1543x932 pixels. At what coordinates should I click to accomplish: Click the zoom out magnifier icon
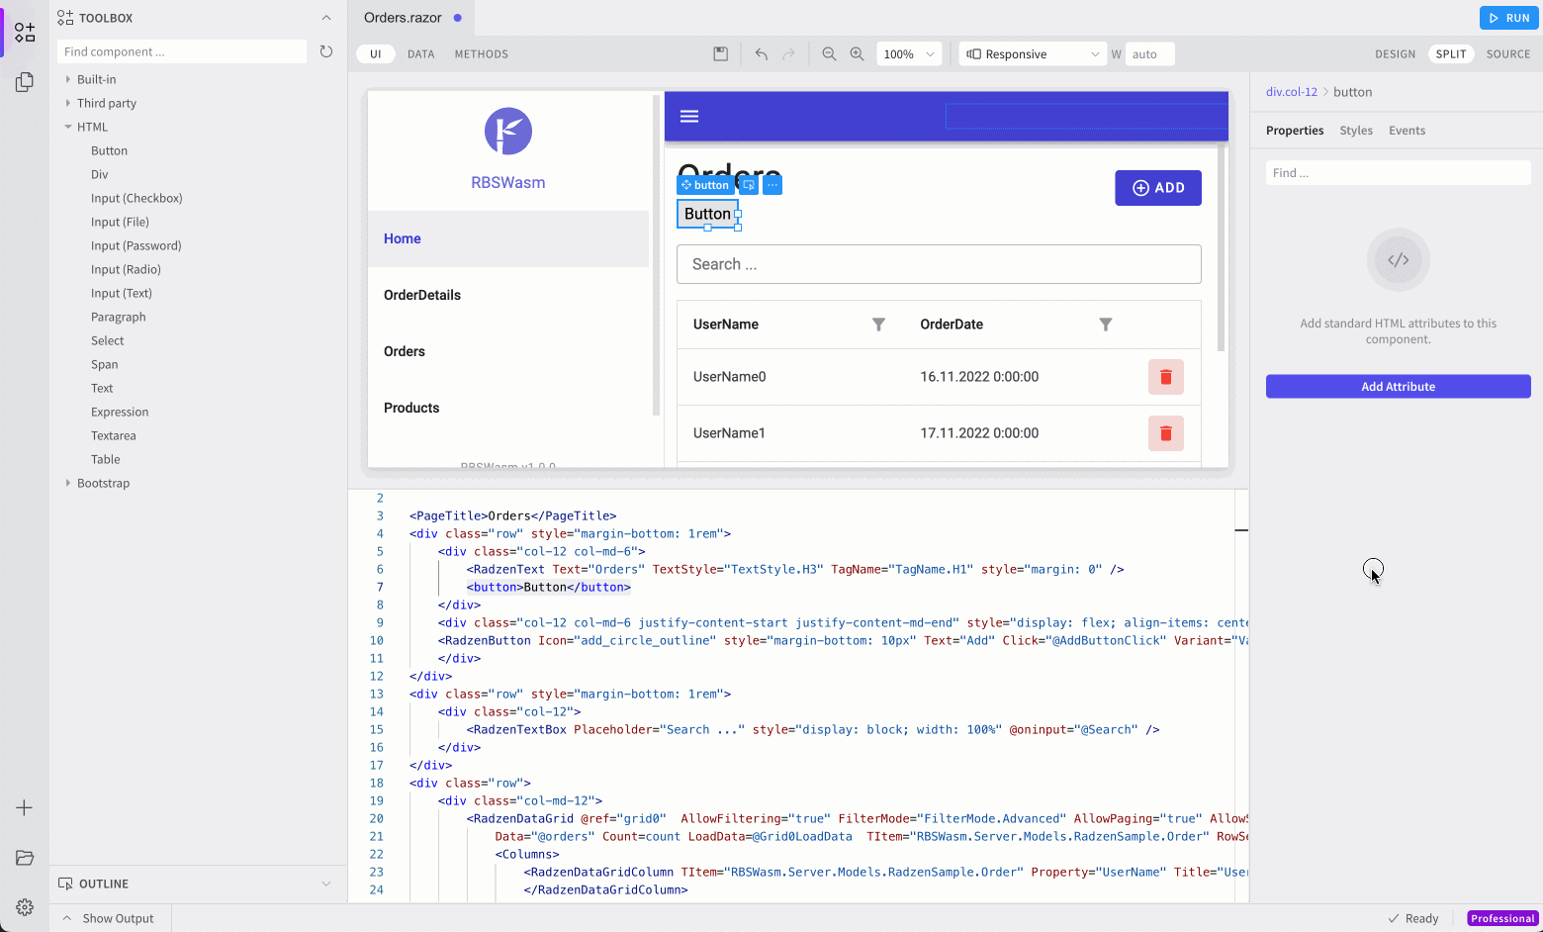(x=829, y=54)
